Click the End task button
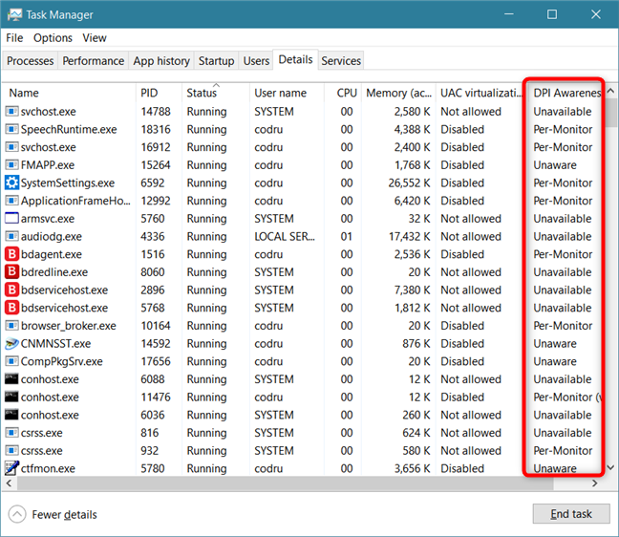Viewport: 619px width, 537px height. pyautogui.click(x=571, y=514)
